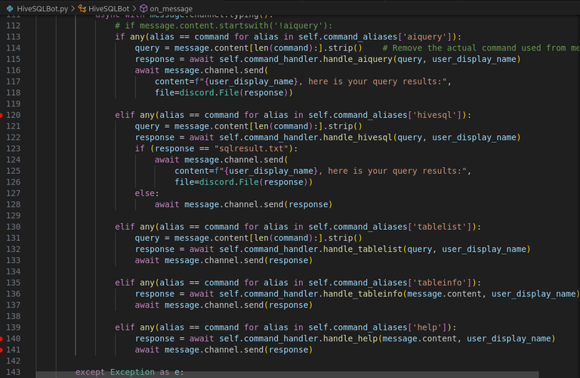Viewport: 580px width, 378px height.
Task: Click the 'aiquery' string on line 113
Action: [424, 37]
